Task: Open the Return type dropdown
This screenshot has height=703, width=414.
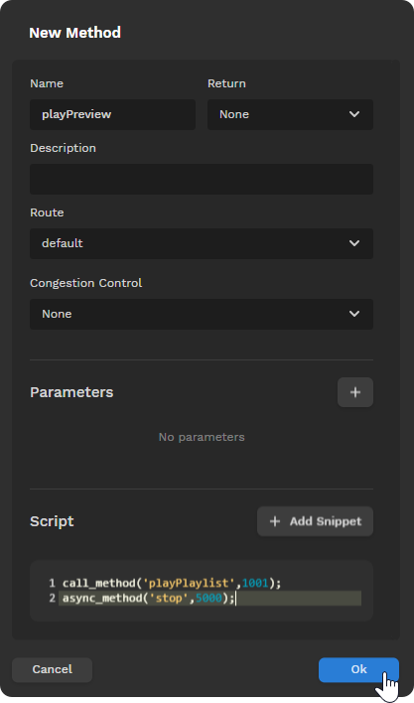Action: (x=290, y=114)
